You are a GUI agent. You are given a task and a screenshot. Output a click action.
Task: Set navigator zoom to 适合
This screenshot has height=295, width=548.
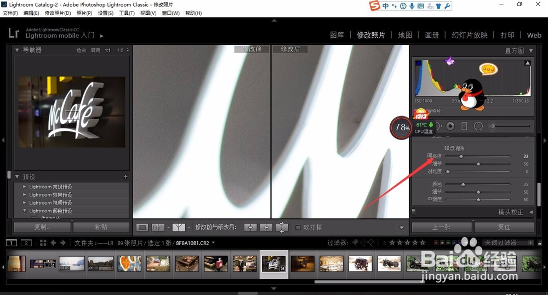(81, 50)
